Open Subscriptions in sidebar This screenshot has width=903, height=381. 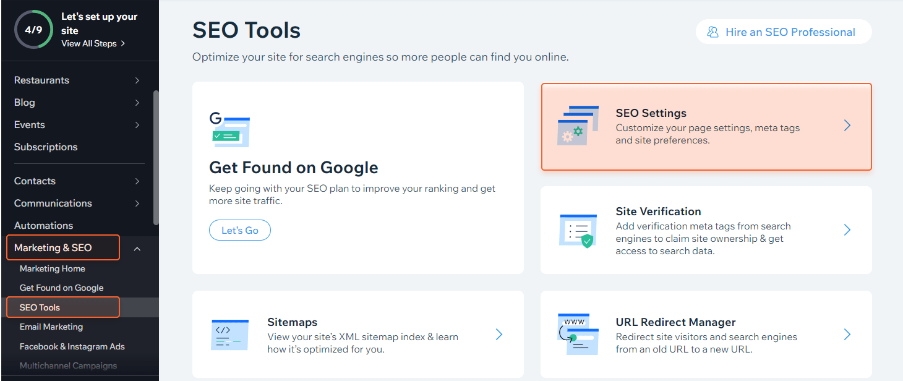click(x=46, y=147)
